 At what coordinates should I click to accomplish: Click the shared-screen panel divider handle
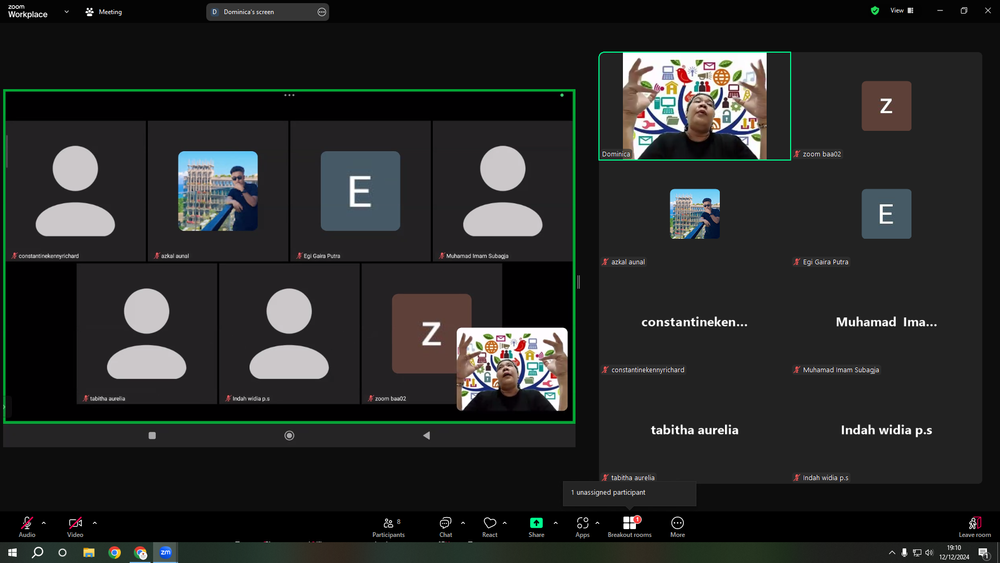(579, 282)
